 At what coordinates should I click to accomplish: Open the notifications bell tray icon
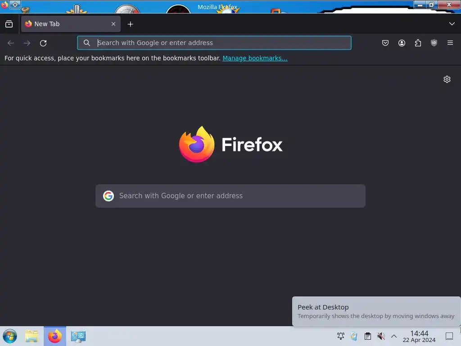pyautogui.click(x=341, y=336)
